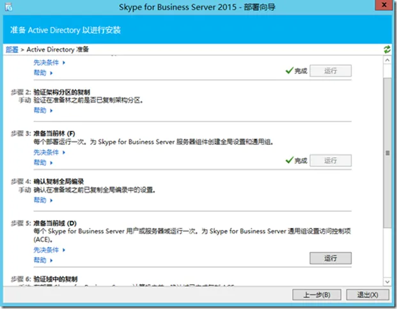397x309 pixels.
Task: Select step 4 title 确认复制全局编录
Action: [x=59, y=181]
